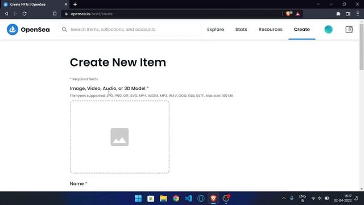Click the dashed upload file area
Viewport: 364px width, 205px height.
pyautogui.click(x=119, y=137)
